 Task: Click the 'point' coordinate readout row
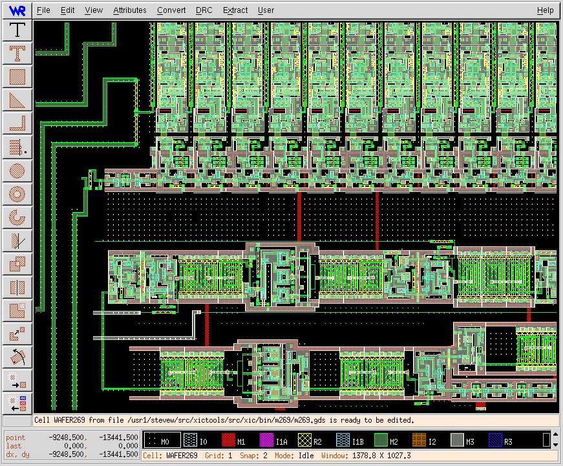coord(72,438)
